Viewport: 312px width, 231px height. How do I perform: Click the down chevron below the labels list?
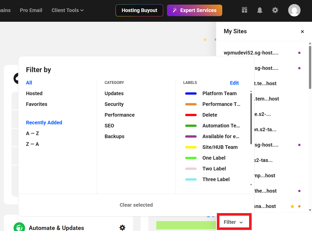[x=251, y=184]
